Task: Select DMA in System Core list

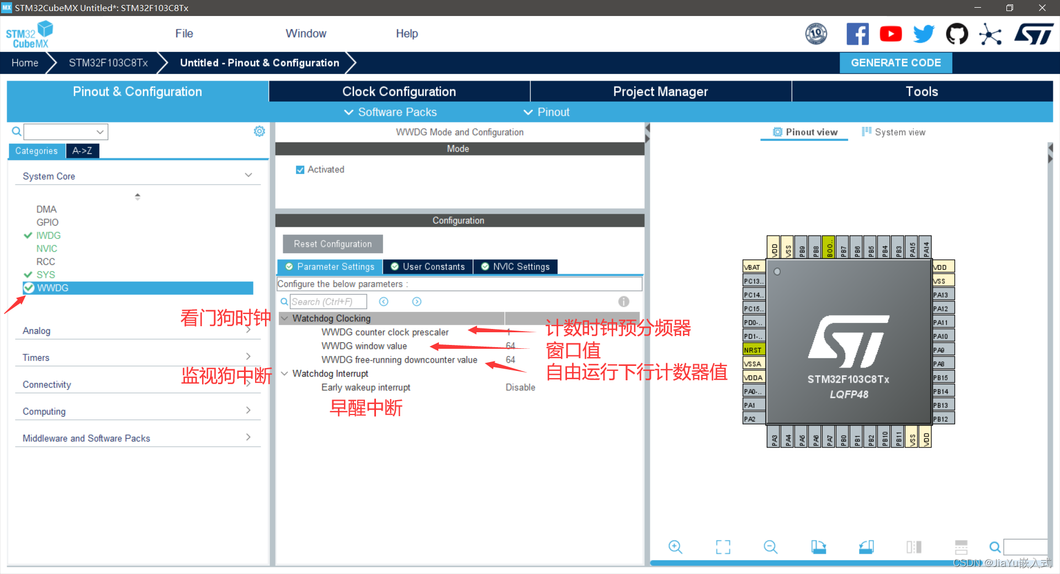Action: [46, 209]
